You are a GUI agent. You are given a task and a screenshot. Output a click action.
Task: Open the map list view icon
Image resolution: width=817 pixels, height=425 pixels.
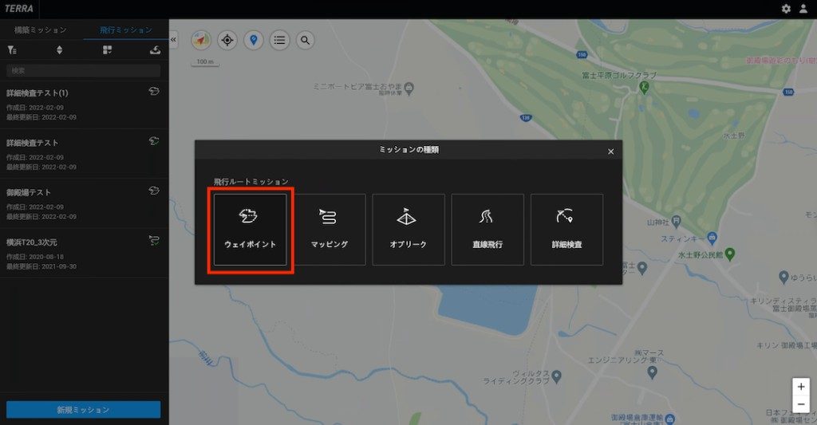(279, 40)
